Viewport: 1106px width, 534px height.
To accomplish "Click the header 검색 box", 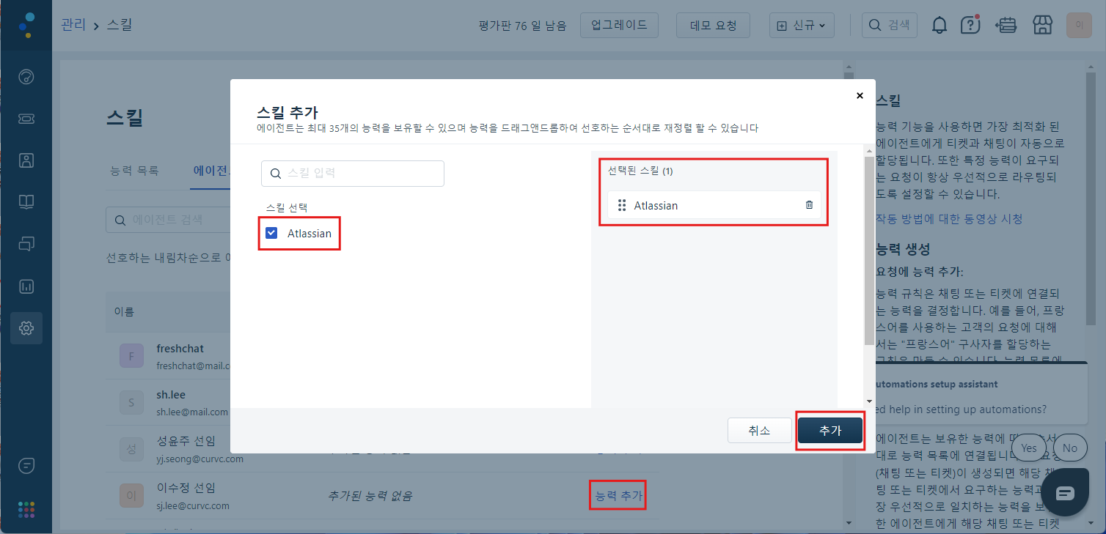I will [x=889, y=25].
